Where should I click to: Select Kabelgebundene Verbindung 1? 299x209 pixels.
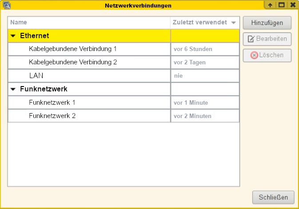tap(72, 49)
